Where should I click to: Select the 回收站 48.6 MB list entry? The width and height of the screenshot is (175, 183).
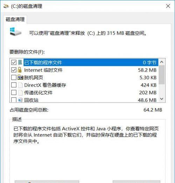coord(84,100)
